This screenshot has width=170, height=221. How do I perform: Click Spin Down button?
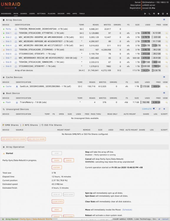point(69,194)
